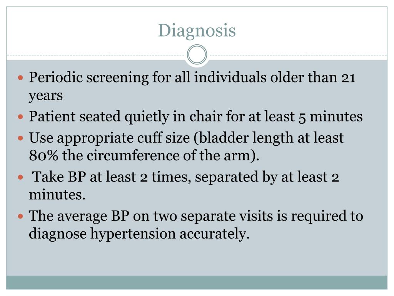Click the Diagnosis slide title
Viewport: 394px width, 296px height.
tap(197, 30)
